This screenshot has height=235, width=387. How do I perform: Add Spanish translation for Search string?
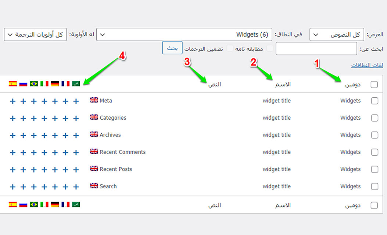12,187
